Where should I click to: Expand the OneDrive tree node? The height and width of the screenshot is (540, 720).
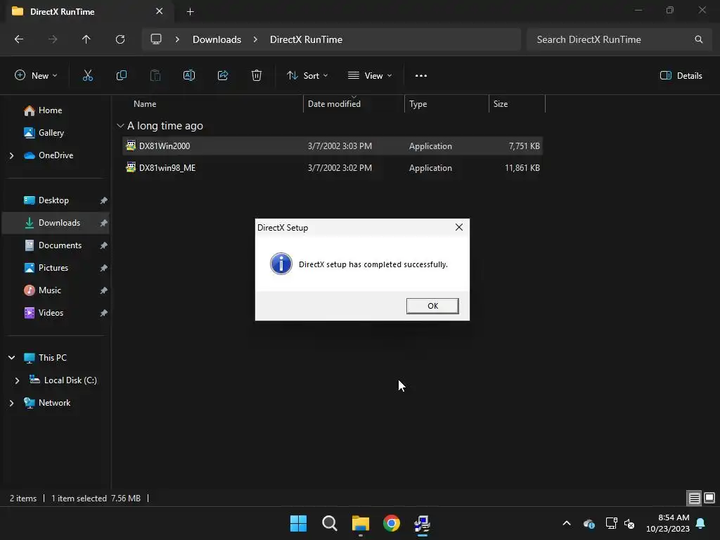coord(11,155)
